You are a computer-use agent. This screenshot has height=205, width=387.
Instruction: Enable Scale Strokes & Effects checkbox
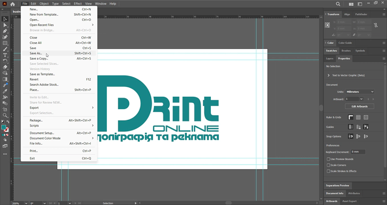coord(328,171)
